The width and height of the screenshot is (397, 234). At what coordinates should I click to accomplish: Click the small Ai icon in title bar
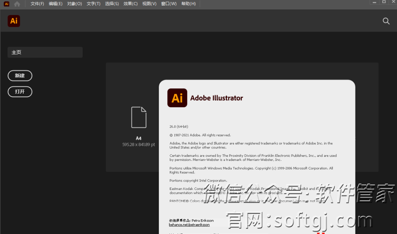(7, 4)
